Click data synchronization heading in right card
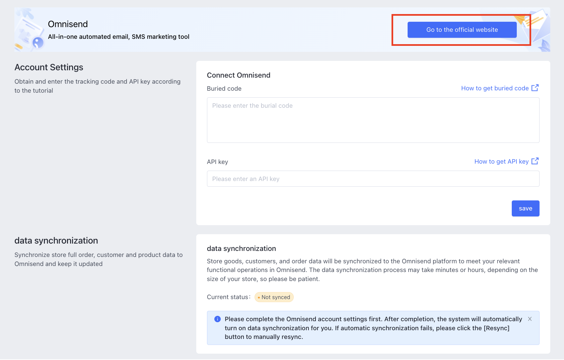This screenshot has width=564, height=360. pos(241,249)
